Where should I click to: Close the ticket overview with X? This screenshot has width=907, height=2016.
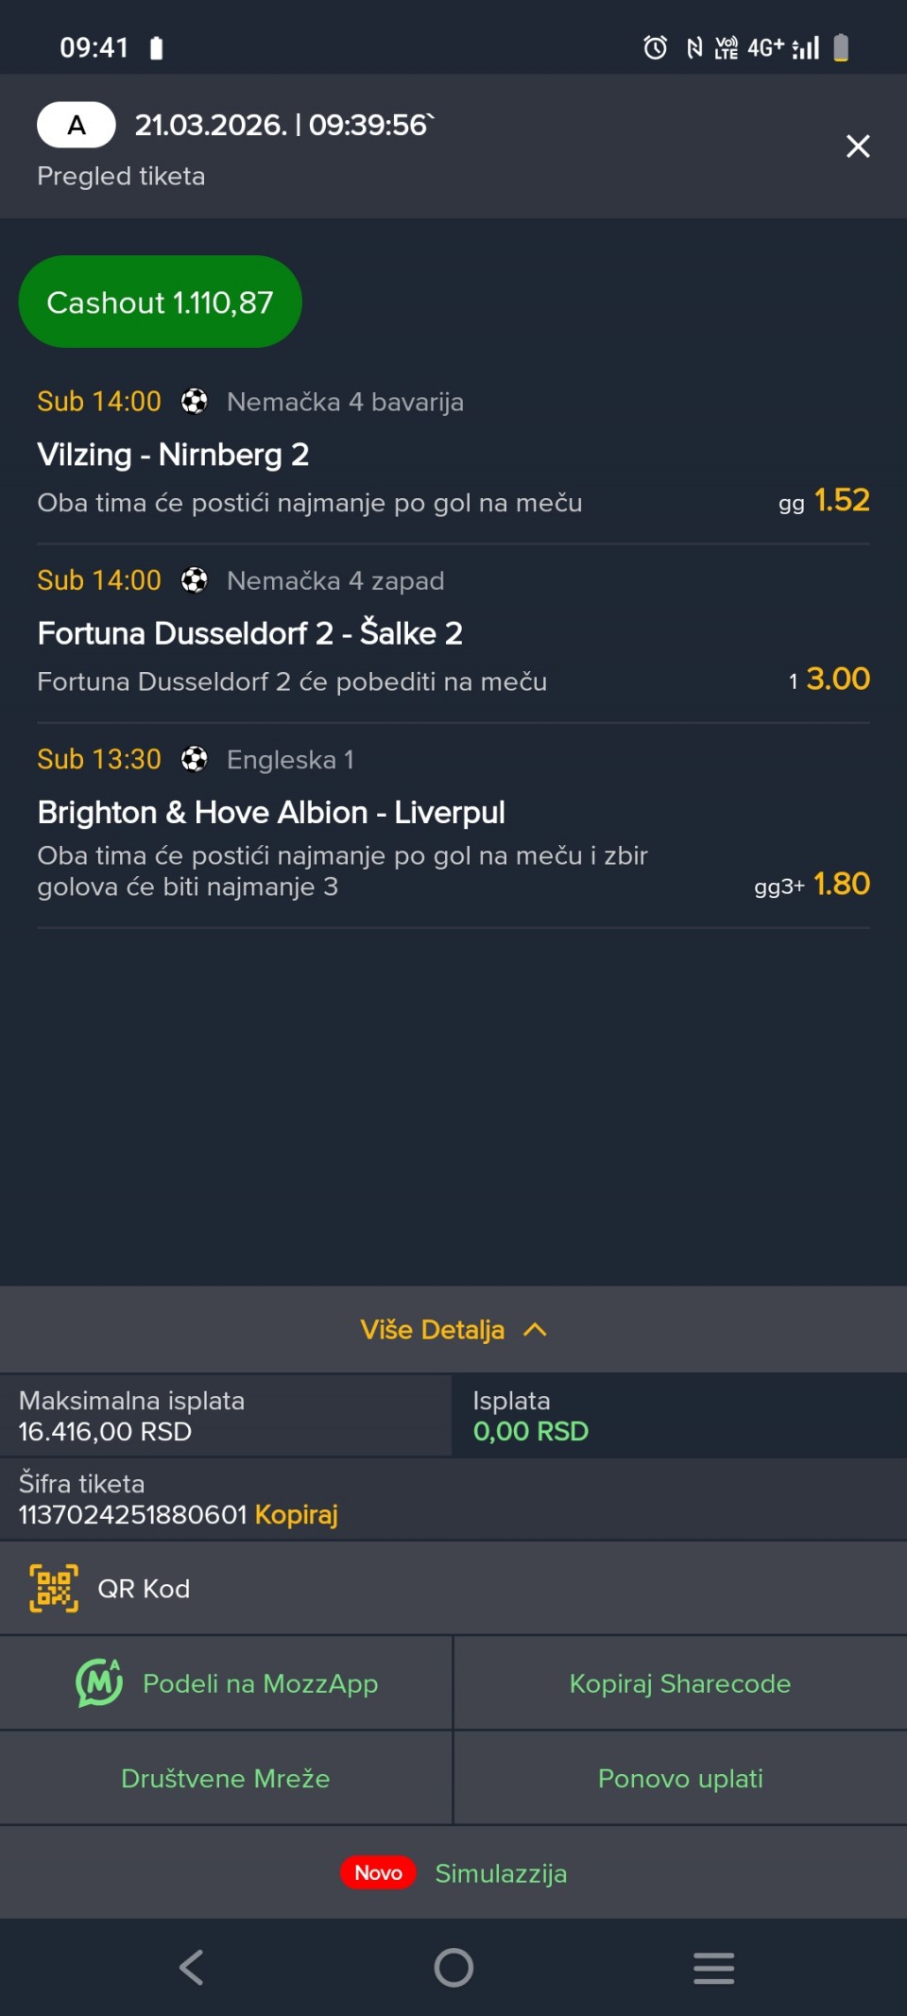pos(857,146)
